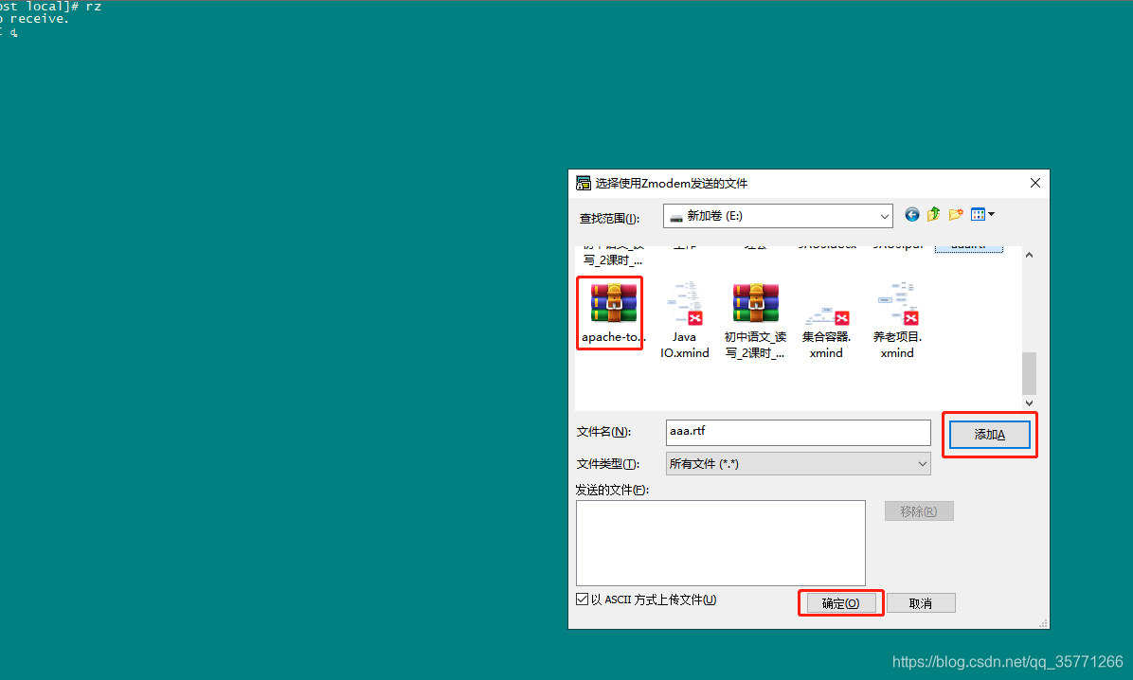Click the dialog resize grip
The image size is (1133, 680).
pyautogui.click(x=1043, y=623)
